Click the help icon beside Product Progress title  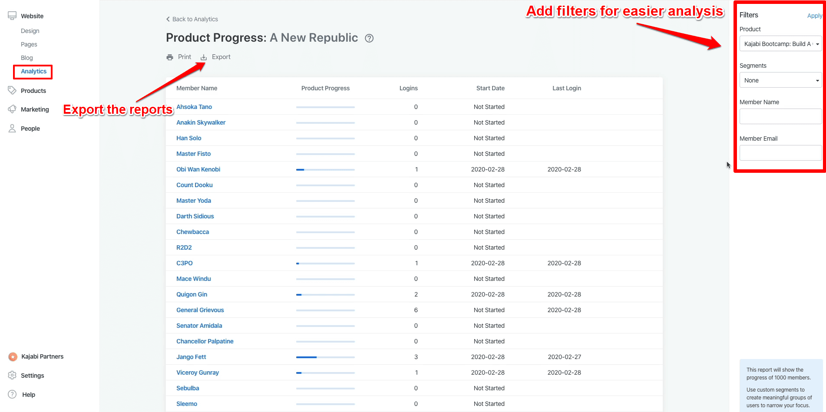(x=369, y=38)
